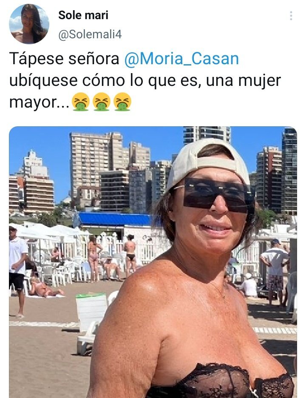Screen dimensions: 306x398
Task: Click the Sole mari display name
Action: click(83, 15)
